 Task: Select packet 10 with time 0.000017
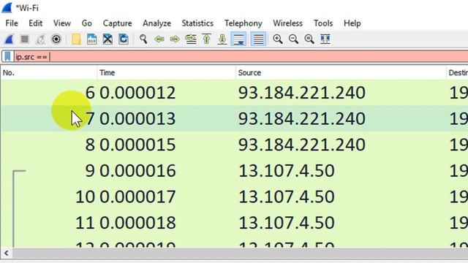click(x=234, y=197)
